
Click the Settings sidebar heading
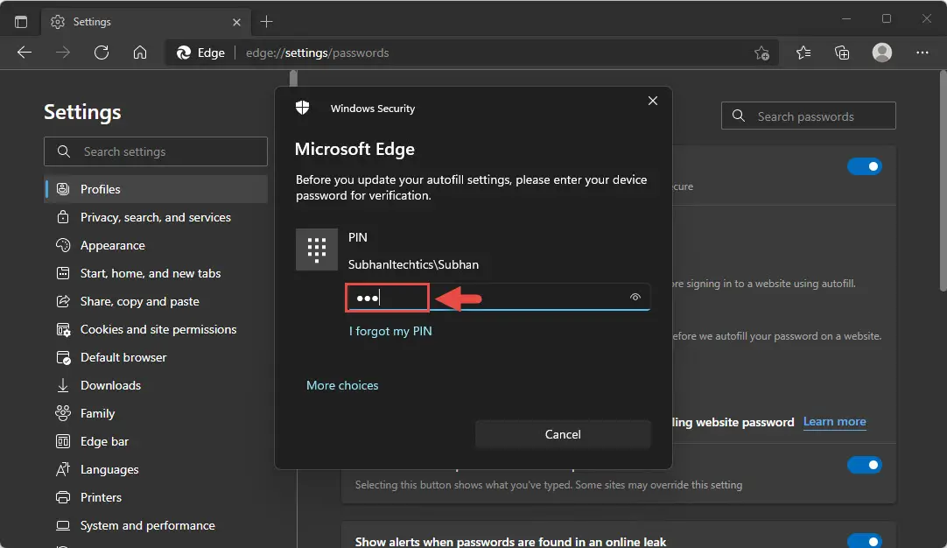pyautogui.click(x=82, y=112)
